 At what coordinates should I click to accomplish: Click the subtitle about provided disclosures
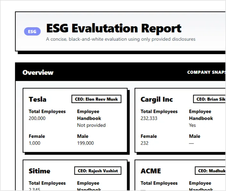click(x=121, y=39)
